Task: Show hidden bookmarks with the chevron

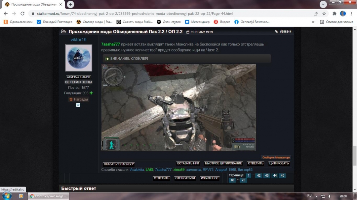Action: tap(313, 22)
